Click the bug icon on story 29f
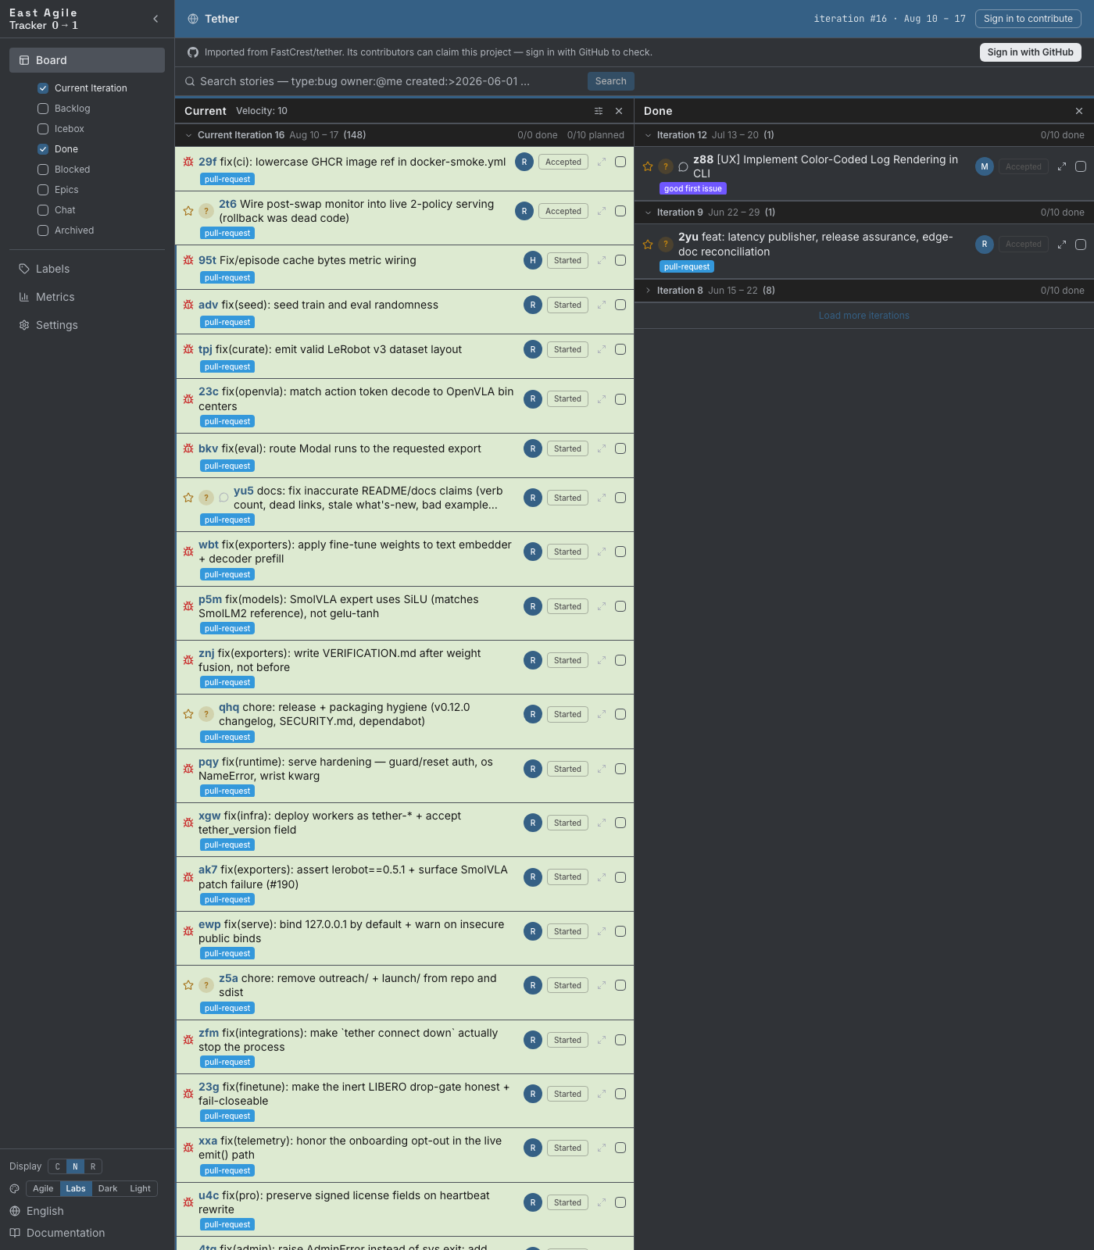This screenshot has width=1094, height=1250. [x=188, y=162]
